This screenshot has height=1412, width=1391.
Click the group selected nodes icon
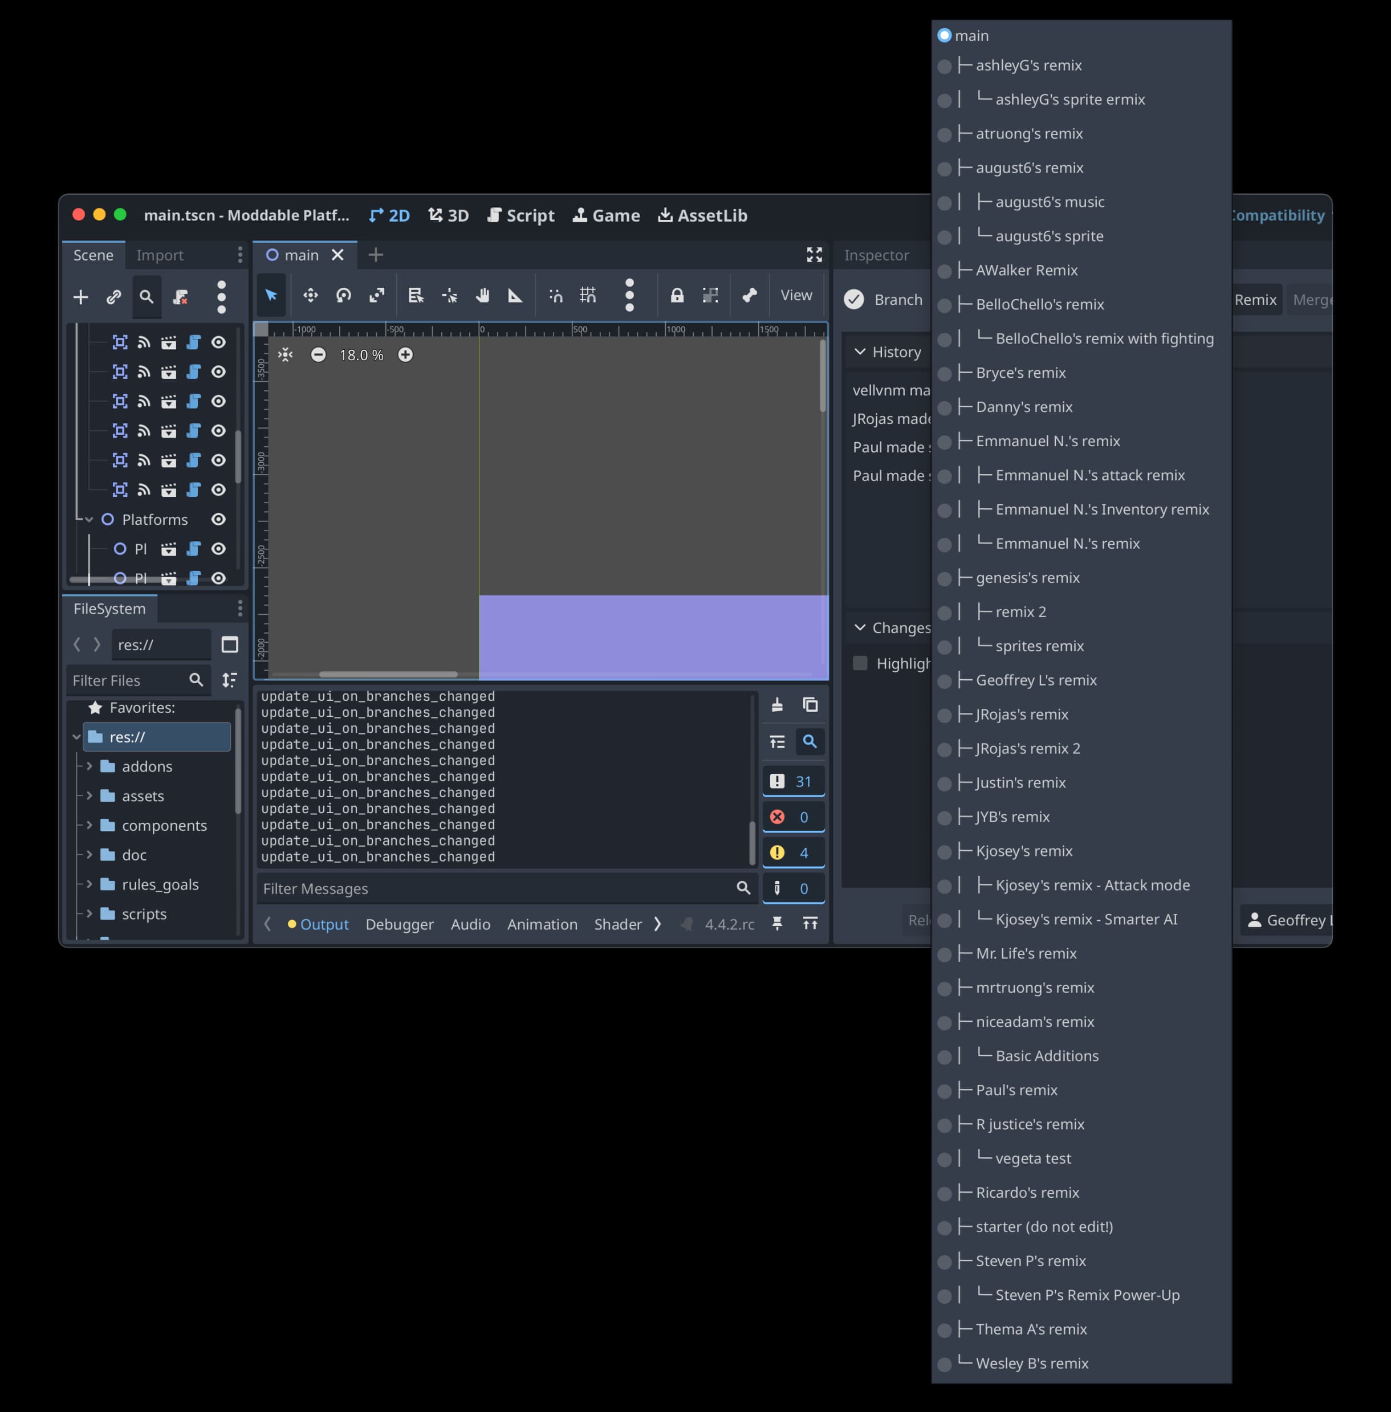point(710,295)
